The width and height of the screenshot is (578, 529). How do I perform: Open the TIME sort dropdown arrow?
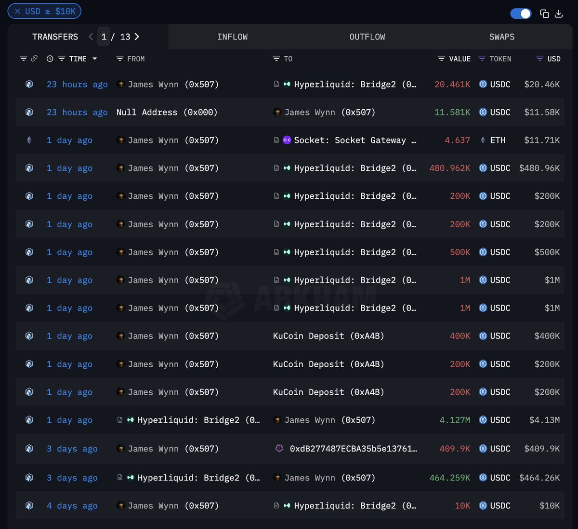point(94,59)
